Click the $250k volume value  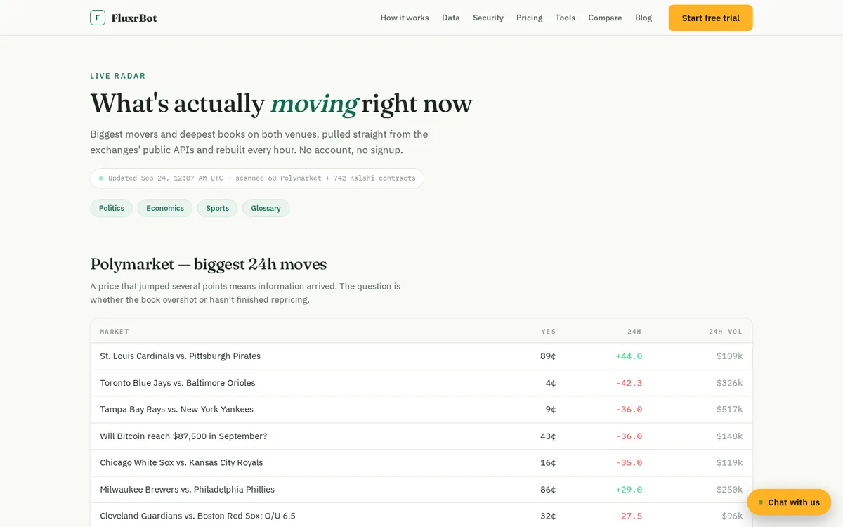pyautogui.click(x=729, y=490)
